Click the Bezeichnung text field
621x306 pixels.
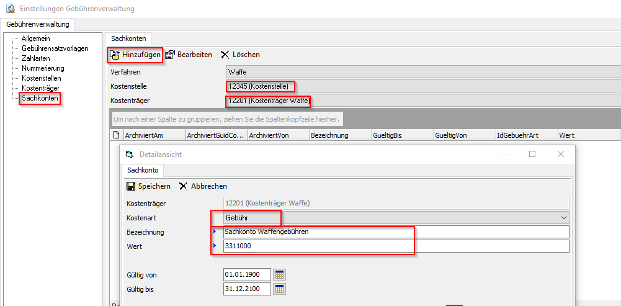point(395,232)
